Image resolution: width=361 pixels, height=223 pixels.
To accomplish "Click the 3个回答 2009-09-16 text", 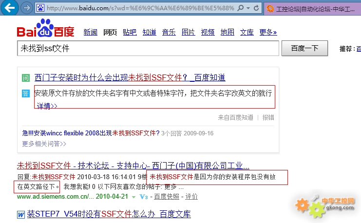I will click(x=187, y=133).
